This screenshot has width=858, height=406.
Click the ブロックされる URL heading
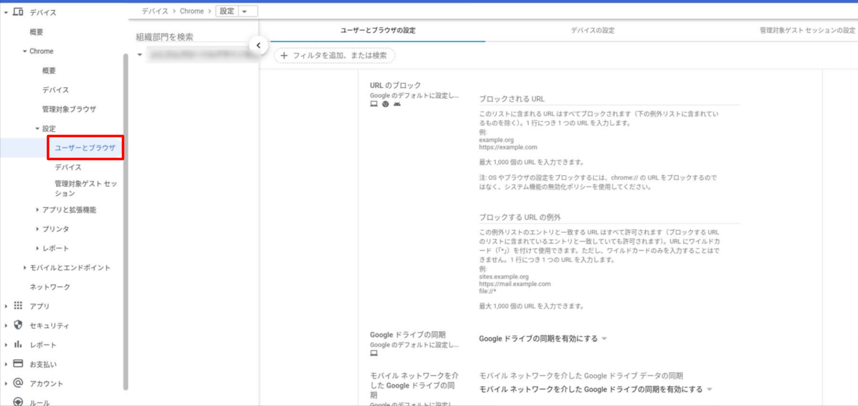click(x=512, y=98)
